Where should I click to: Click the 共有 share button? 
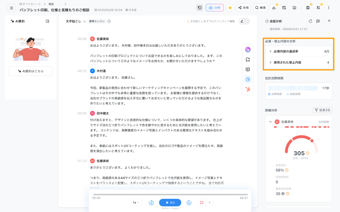(x=243, y=8)
